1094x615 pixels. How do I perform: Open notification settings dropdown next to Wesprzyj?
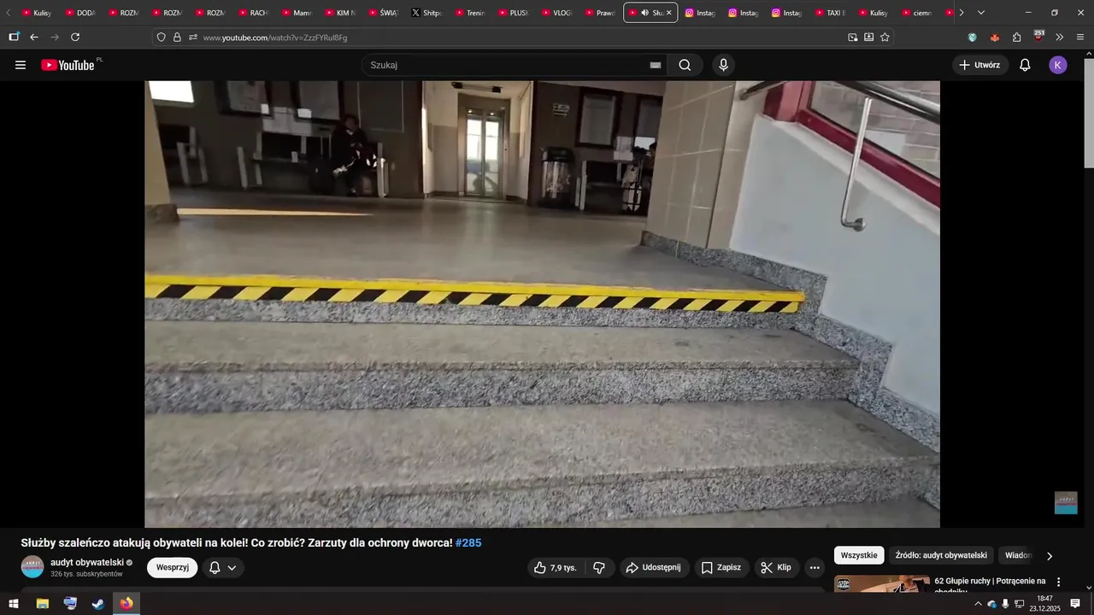(223, 567)
